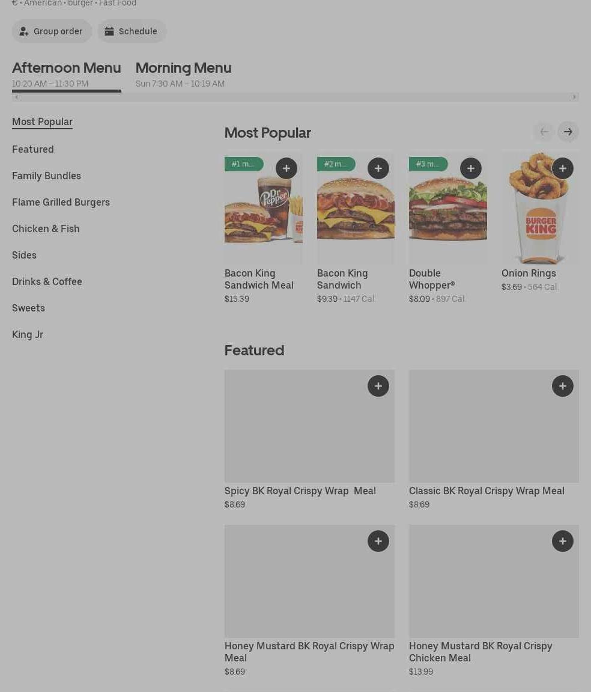Go to Family Bundles section
591x692 pixels.
[46, 176]
